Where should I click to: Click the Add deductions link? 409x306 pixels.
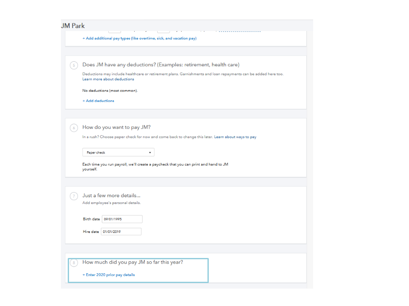98,101
